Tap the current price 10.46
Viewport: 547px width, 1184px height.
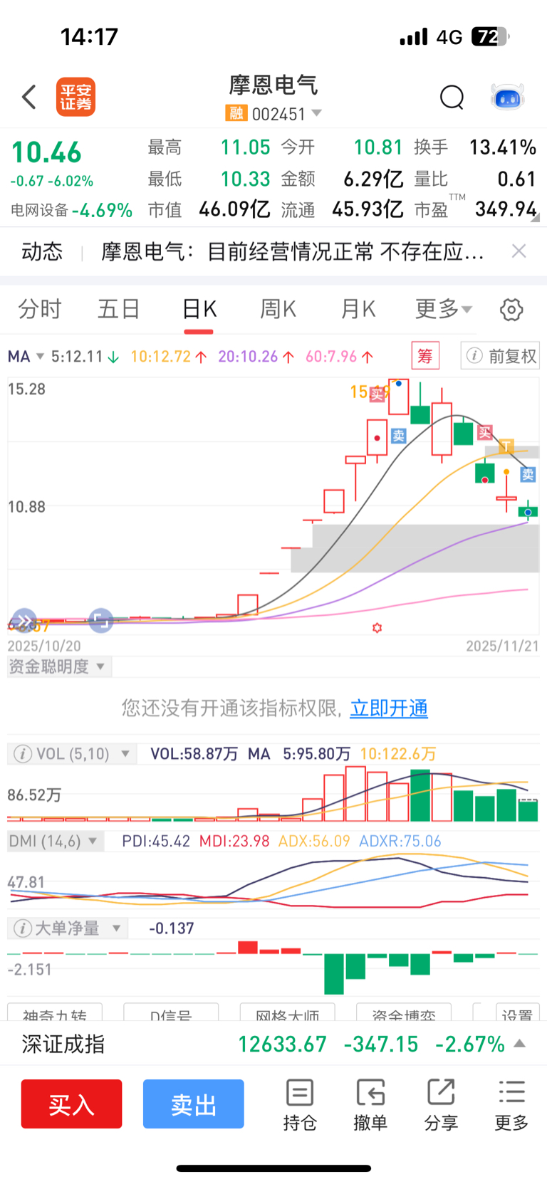[x=46, y=152]
